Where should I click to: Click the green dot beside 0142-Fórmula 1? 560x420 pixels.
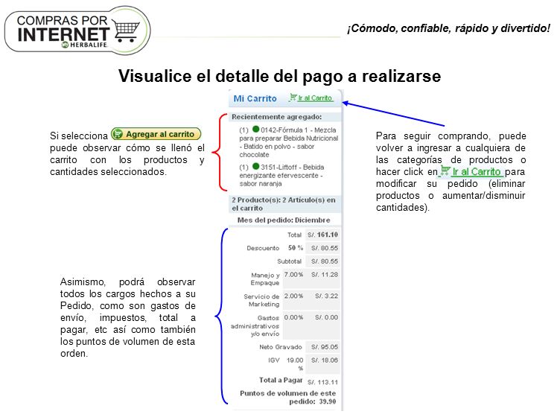(x=255, y=129)
